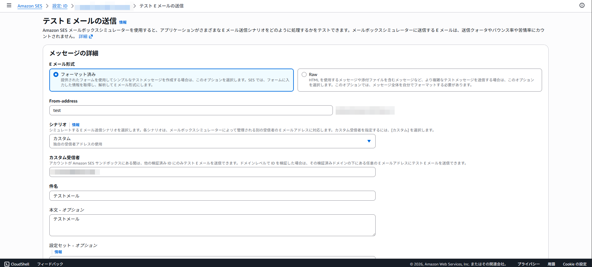This screenshot has width=592, height=267.
Task: Select the フォーマット済み radio button
Action: [56, 74]
